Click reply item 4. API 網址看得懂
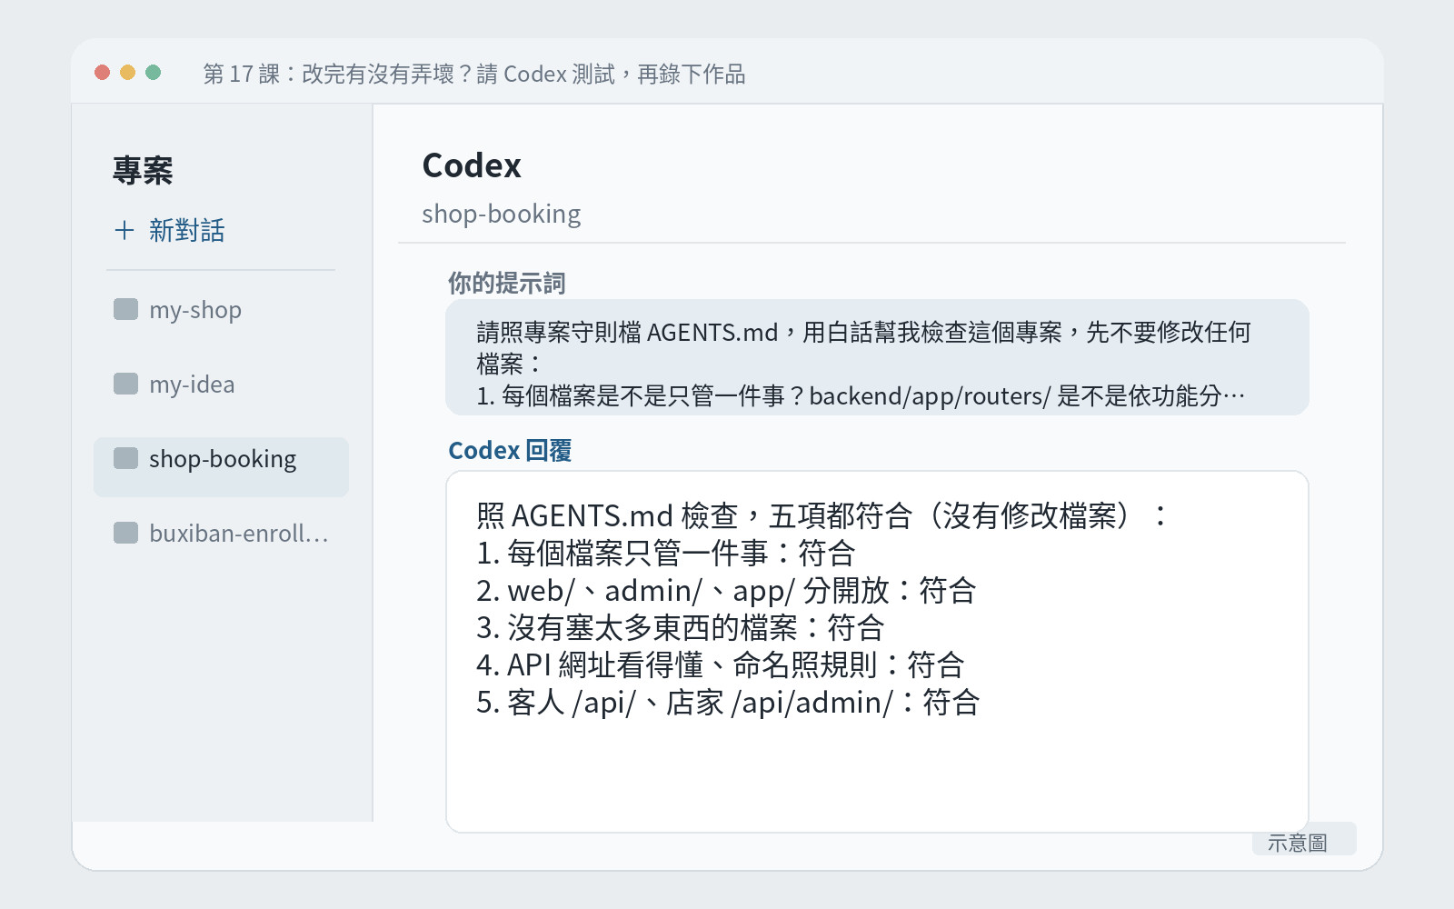Image resolution: width=1454 pixels, height=909 pixels. [720, 665]
